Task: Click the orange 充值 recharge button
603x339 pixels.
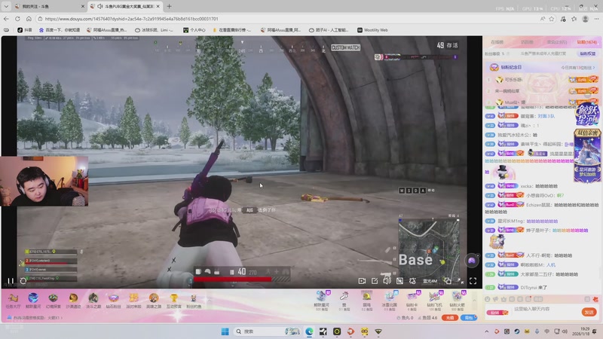Action: (x=449, y=318)
